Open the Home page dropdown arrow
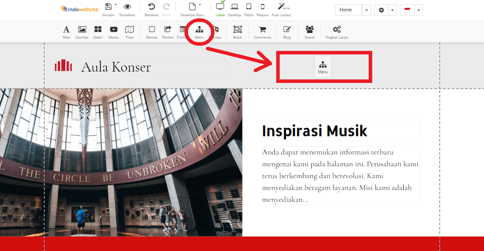484x251 pixels. (x=367, y=10)
